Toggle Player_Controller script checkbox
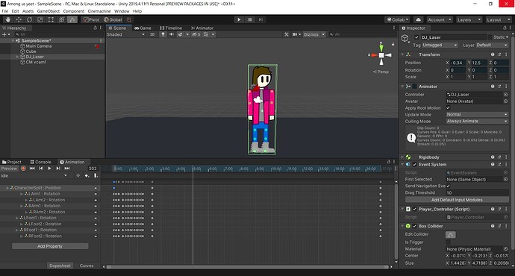Image resolution: width=515 pixels, height=276 pixels. point(414,209)
